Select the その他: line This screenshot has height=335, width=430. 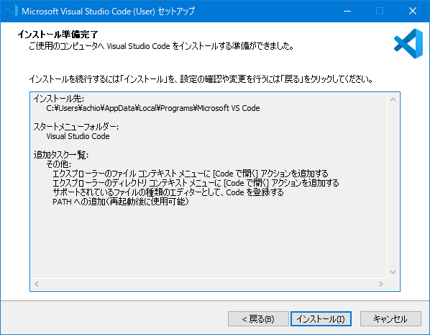pos(59,164)
